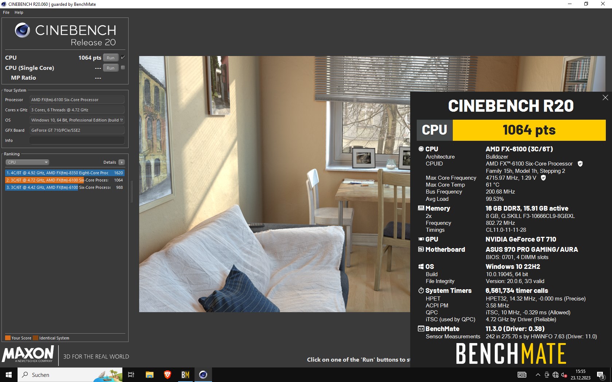Click the OS Windows icon in BenchMate panel
Screen dimensions: 612x382
click(421, 266)
